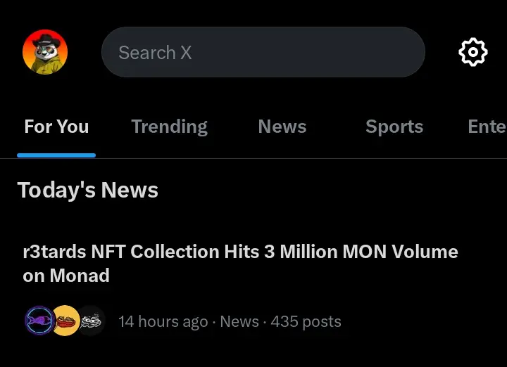507x367 pixels.
Task: Click the "on Monad" headline line
Action: click(x=66, y=276)
